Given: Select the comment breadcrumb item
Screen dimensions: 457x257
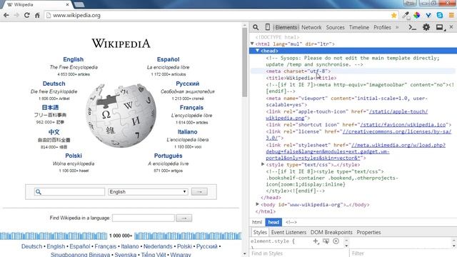Looking at the screenshot, I should click(291, 222).
